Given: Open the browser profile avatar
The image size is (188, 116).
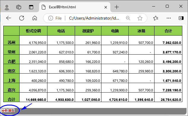Looking at the screenshot, I should click(x=7, y=7).
